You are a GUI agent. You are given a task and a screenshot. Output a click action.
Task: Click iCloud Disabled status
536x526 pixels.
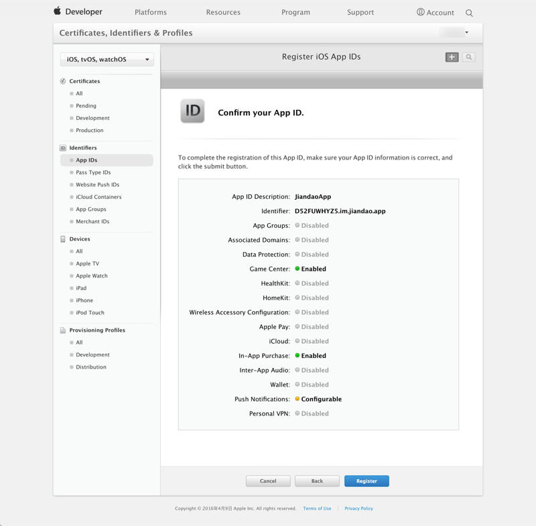click(x=312, y=342)
